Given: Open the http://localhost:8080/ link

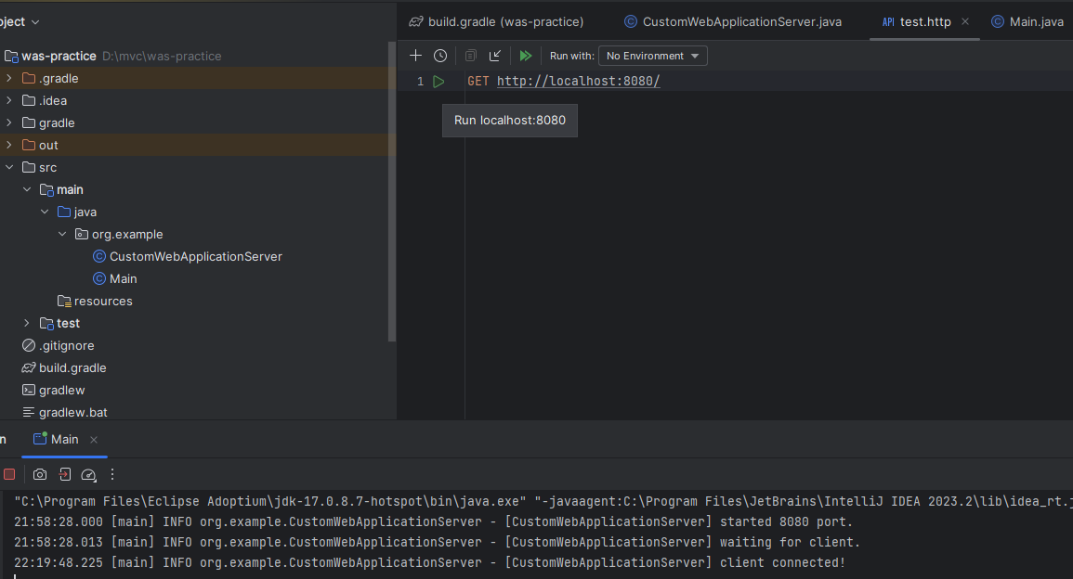Looking at the screenshot, I should pos(578,82).
